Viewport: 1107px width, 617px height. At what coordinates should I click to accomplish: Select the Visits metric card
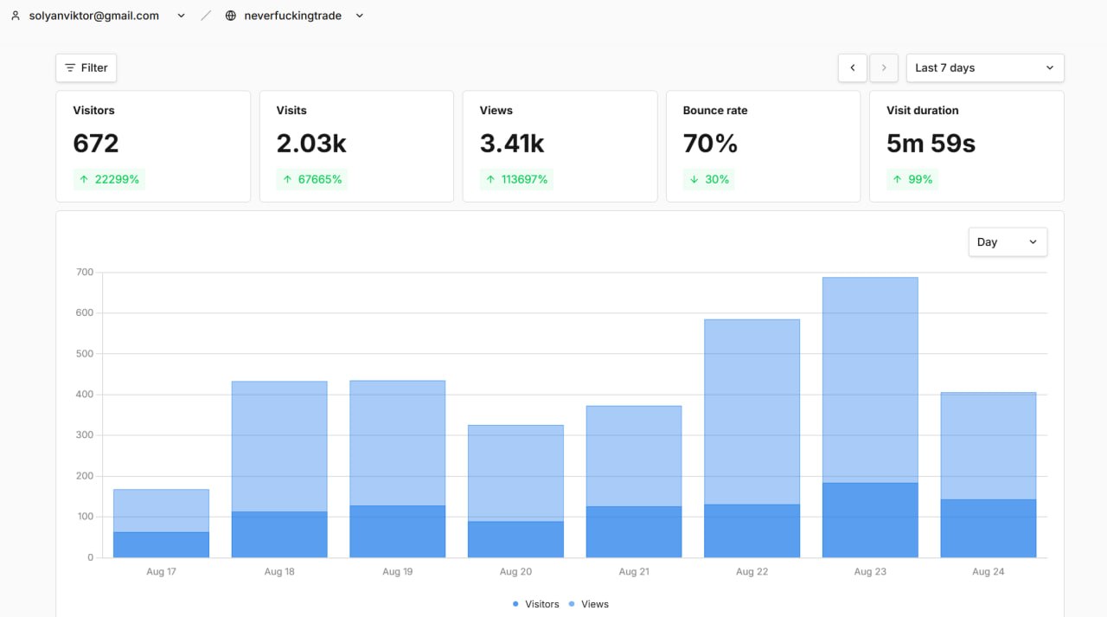click(356, 146)
